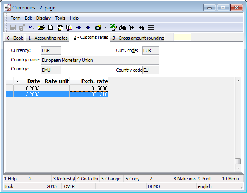Click the Country field containing EMU

51,70
